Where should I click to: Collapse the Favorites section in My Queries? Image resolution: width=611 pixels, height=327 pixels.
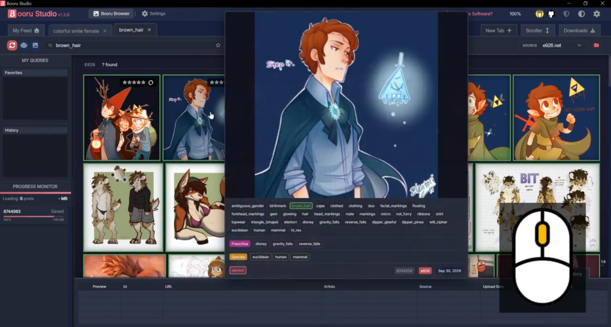[x=35, y=73]
